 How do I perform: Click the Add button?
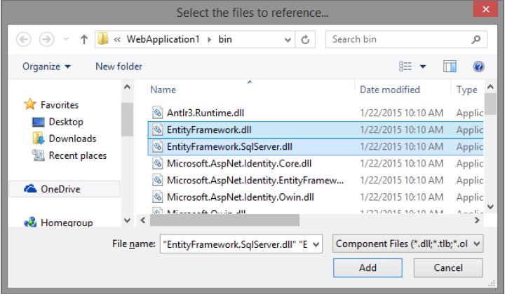(368, 267)
